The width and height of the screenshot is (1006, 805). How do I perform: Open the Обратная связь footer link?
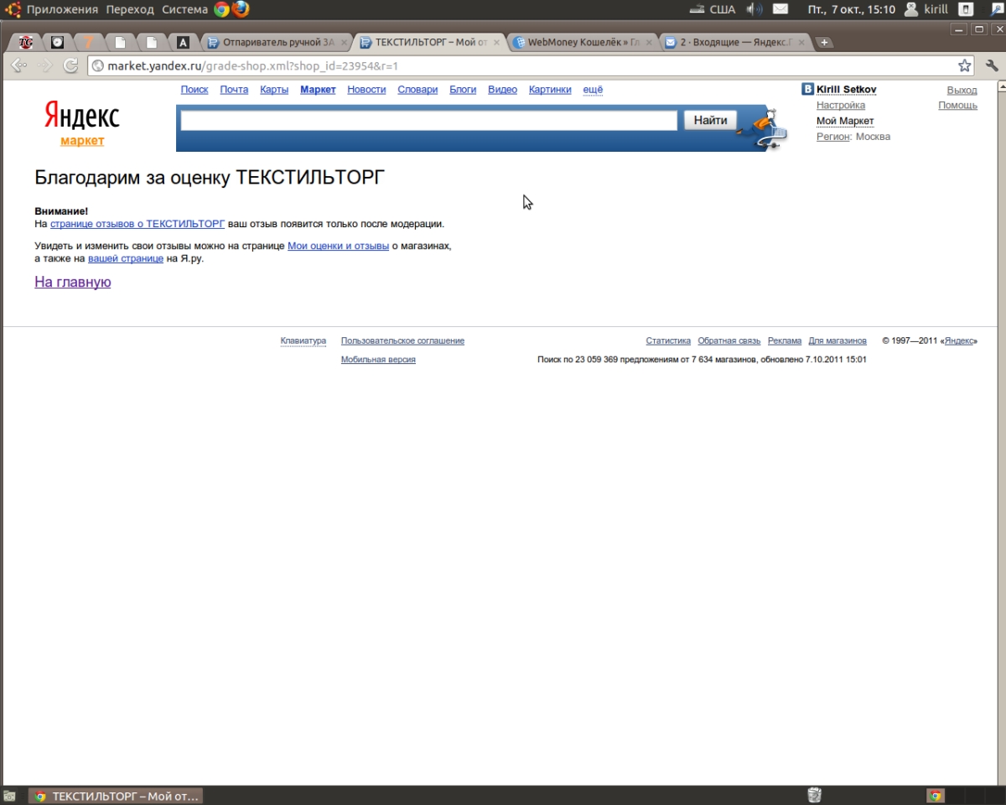pos(729,340)
